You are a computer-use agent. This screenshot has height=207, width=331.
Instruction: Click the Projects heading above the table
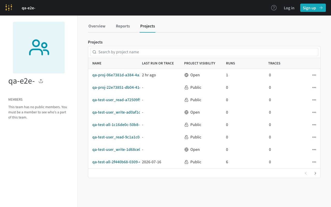pyautogui.click(x=95, y=42)
